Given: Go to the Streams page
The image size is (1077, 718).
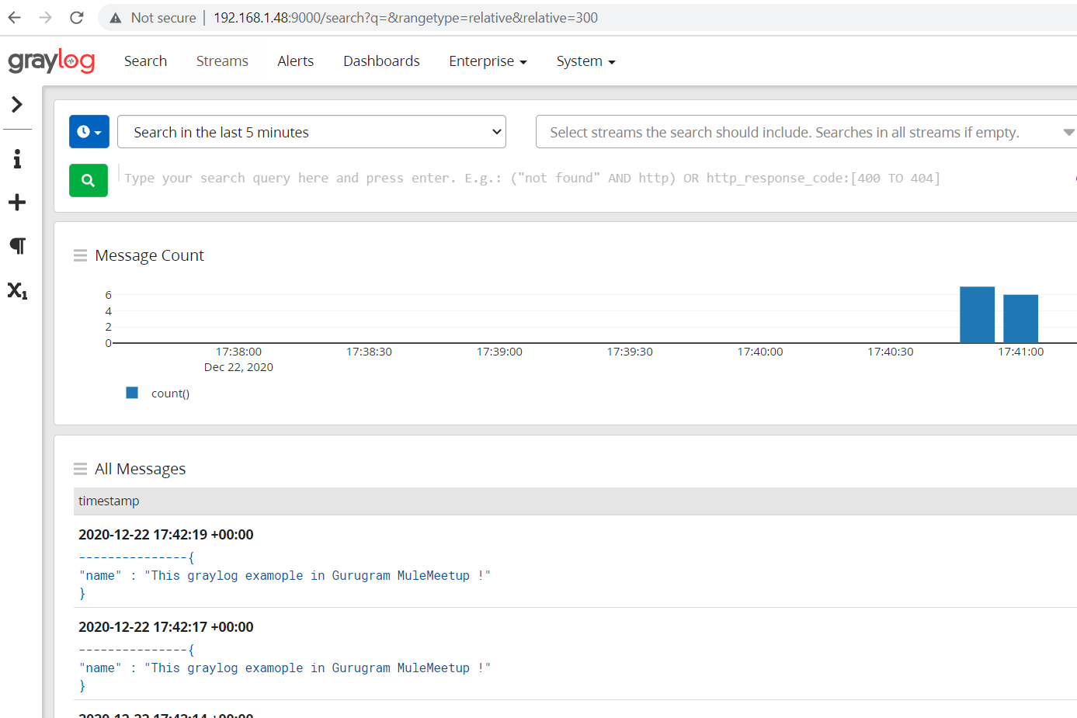Looking at the screenshot, I should pyautogui.click(x=222, y=61).
